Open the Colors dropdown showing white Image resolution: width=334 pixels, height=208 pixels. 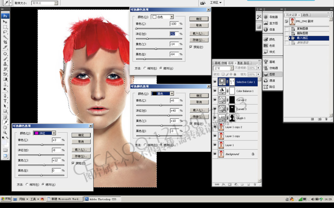click(163, 17)
